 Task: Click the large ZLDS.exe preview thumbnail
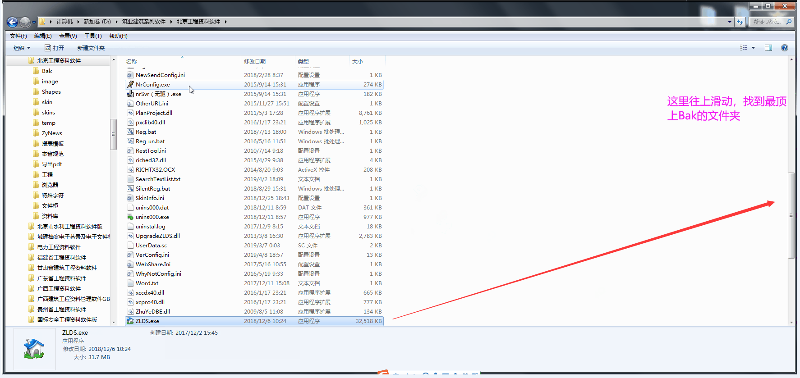coord(34,349)
